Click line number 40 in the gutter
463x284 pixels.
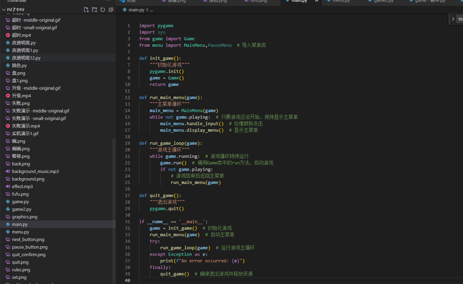pos(128,281)
